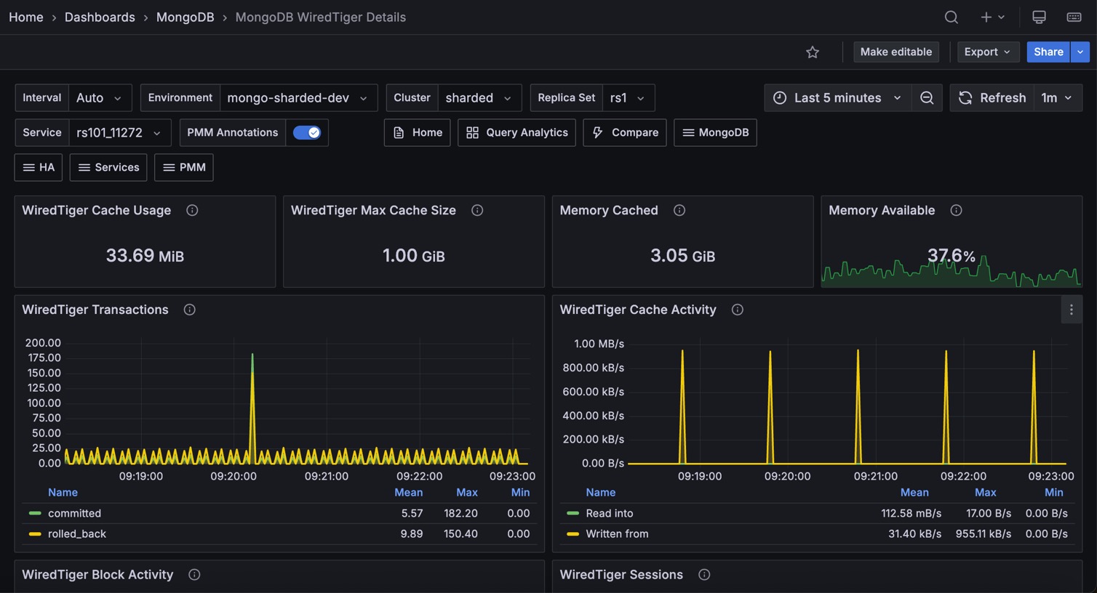1097x593 pixels.
Task: Toggle the committed series in legend
Action: click(x=74, y=514)
